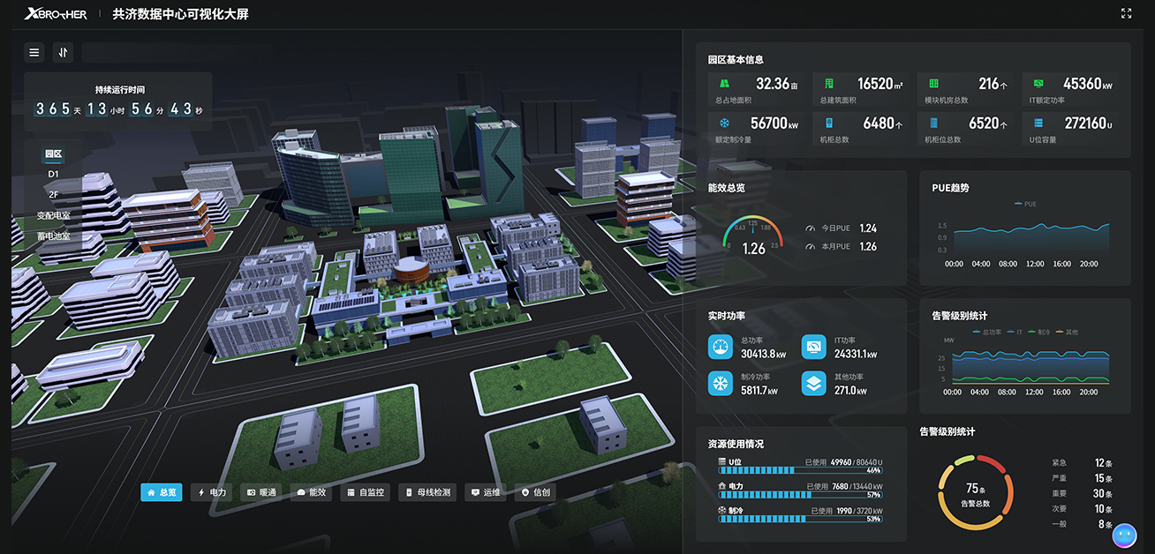The width and height of the screenshot is (1155, 554).
Task: Click the 今日PUE gauge icon
Action: pyautogui.click(x=812, y=228)
